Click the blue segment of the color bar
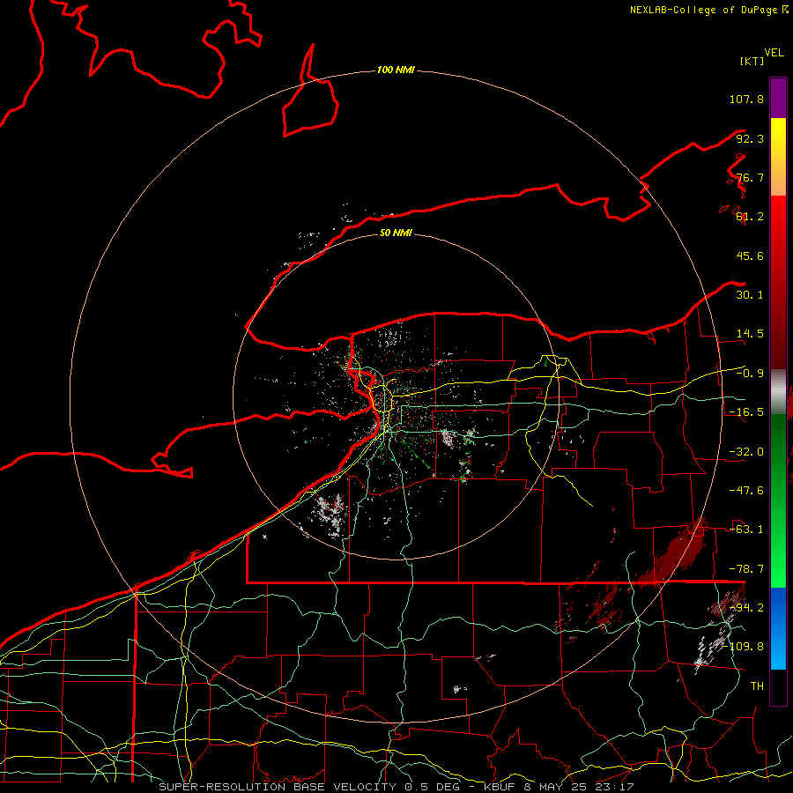 pyautogui.click(x=778, y=628)
